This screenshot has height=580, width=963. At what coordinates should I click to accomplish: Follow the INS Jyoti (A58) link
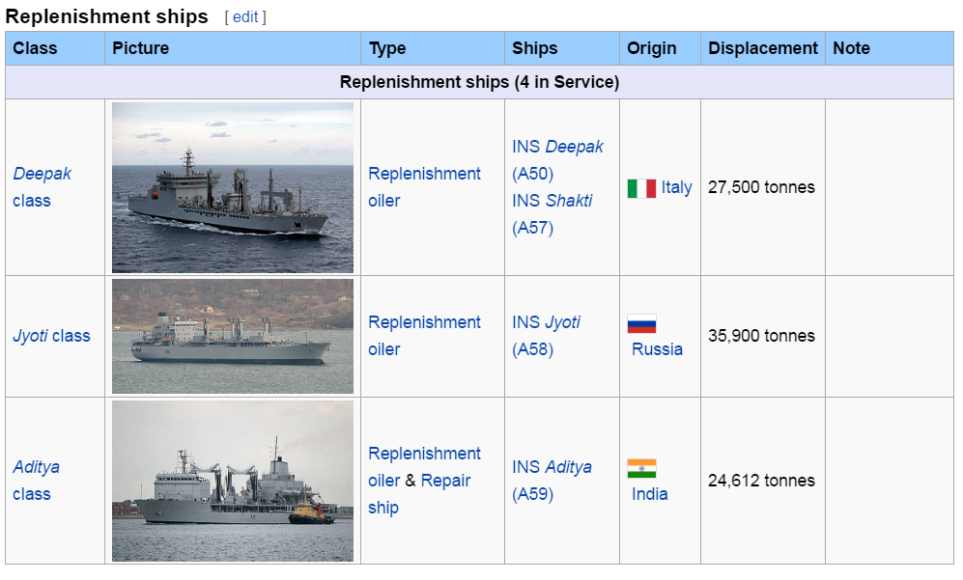click(546, 336)
